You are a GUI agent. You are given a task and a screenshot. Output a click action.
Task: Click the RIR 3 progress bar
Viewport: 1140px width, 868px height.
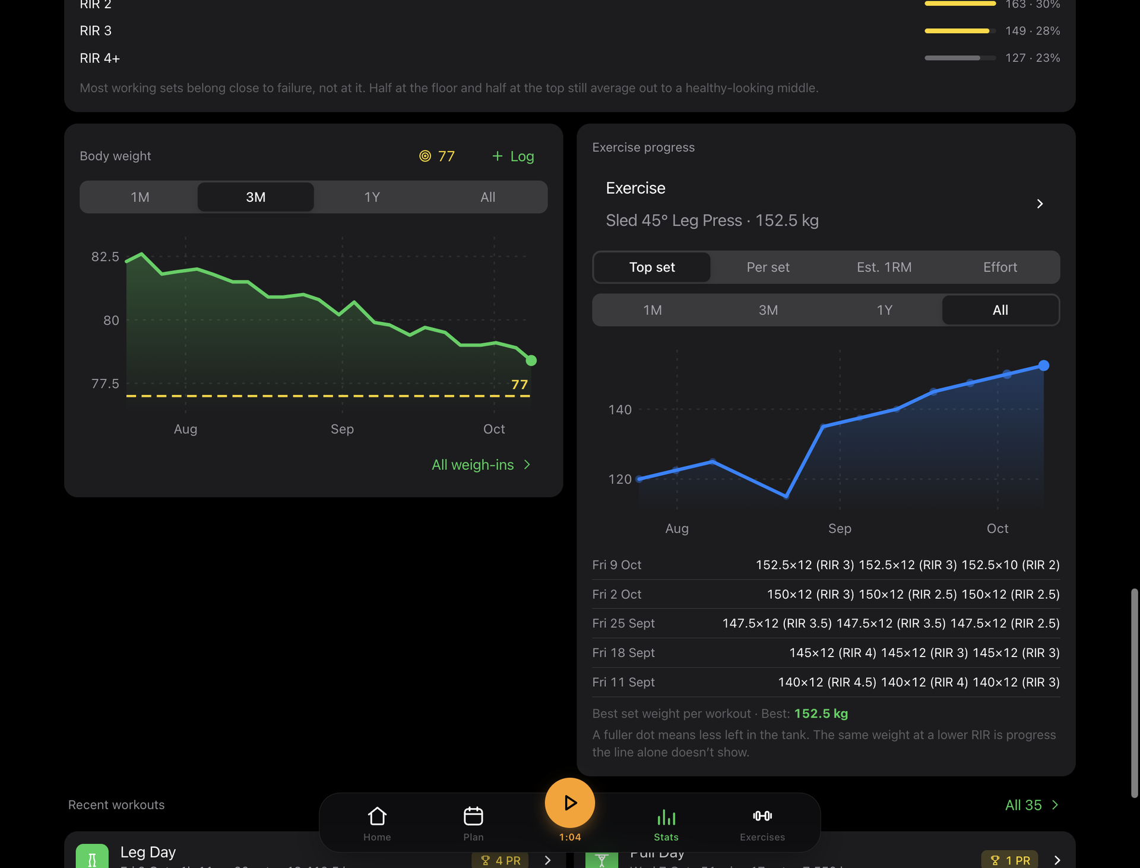[960, 31]
